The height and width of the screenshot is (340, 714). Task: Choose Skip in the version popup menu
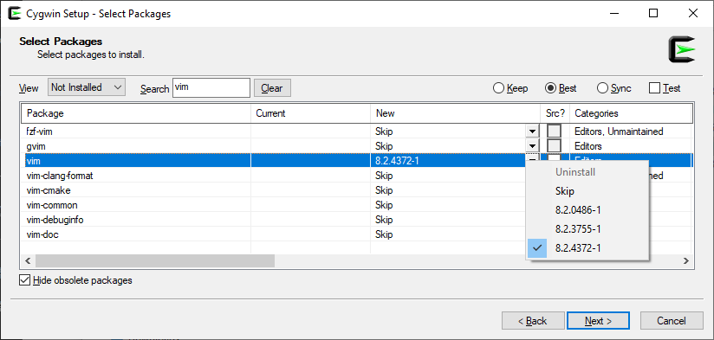[587, 191]
